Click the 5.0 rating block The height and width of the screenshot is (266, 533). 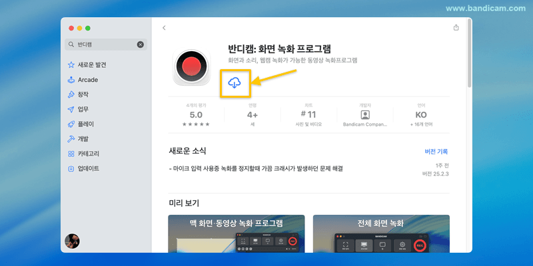196,115
